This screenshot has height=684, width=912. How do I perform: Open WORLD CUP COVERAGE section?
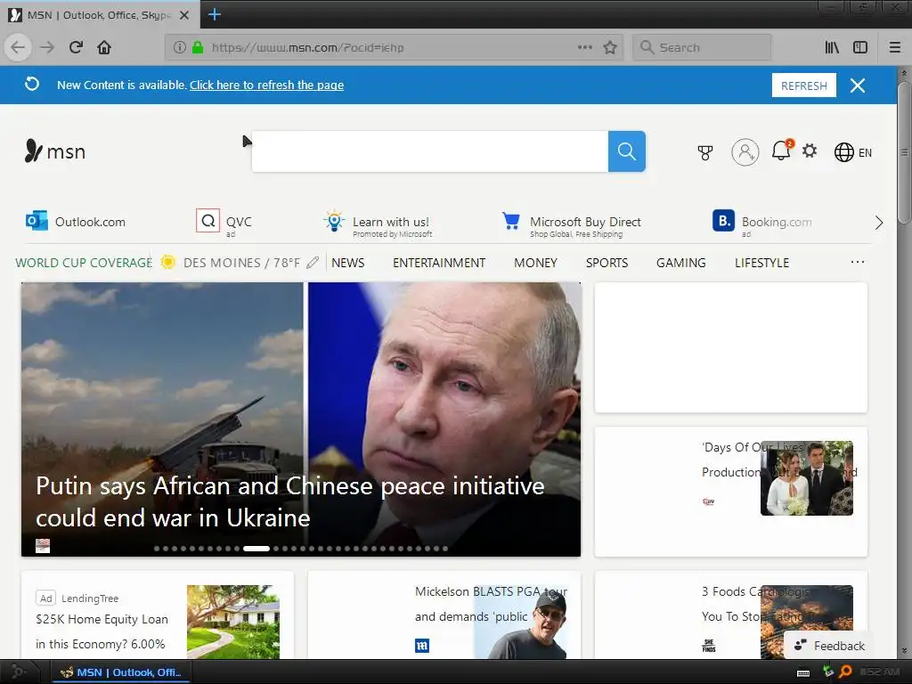click(83, 263)
